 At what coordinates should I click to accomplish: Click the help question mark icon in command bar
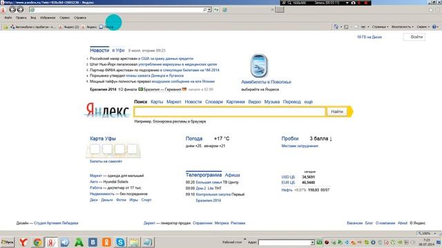[434, 27]
